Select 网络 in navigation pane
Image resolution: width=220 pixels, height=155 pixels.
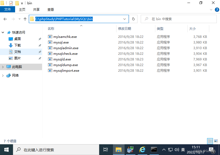15,75
